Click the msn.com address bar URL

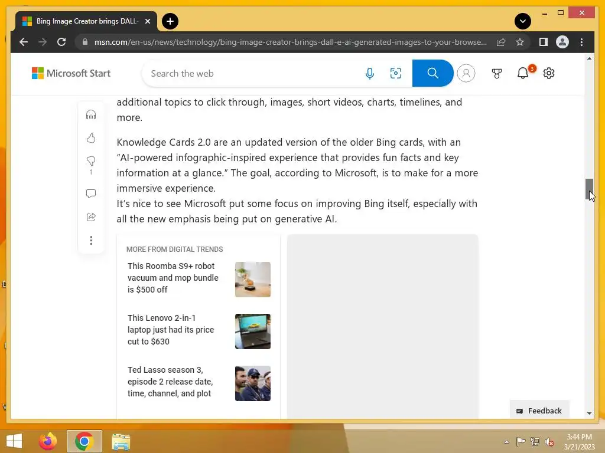tap(290, 42)
